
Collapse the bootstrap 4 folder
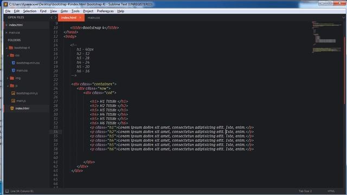pyautogui.click(x=7, y=48)
